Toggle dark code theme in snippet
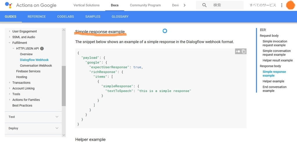The image size is (297, 142). [238, 51]
